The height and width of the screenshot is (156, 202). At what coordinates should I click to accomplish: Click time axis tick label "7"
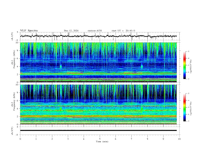132,139
